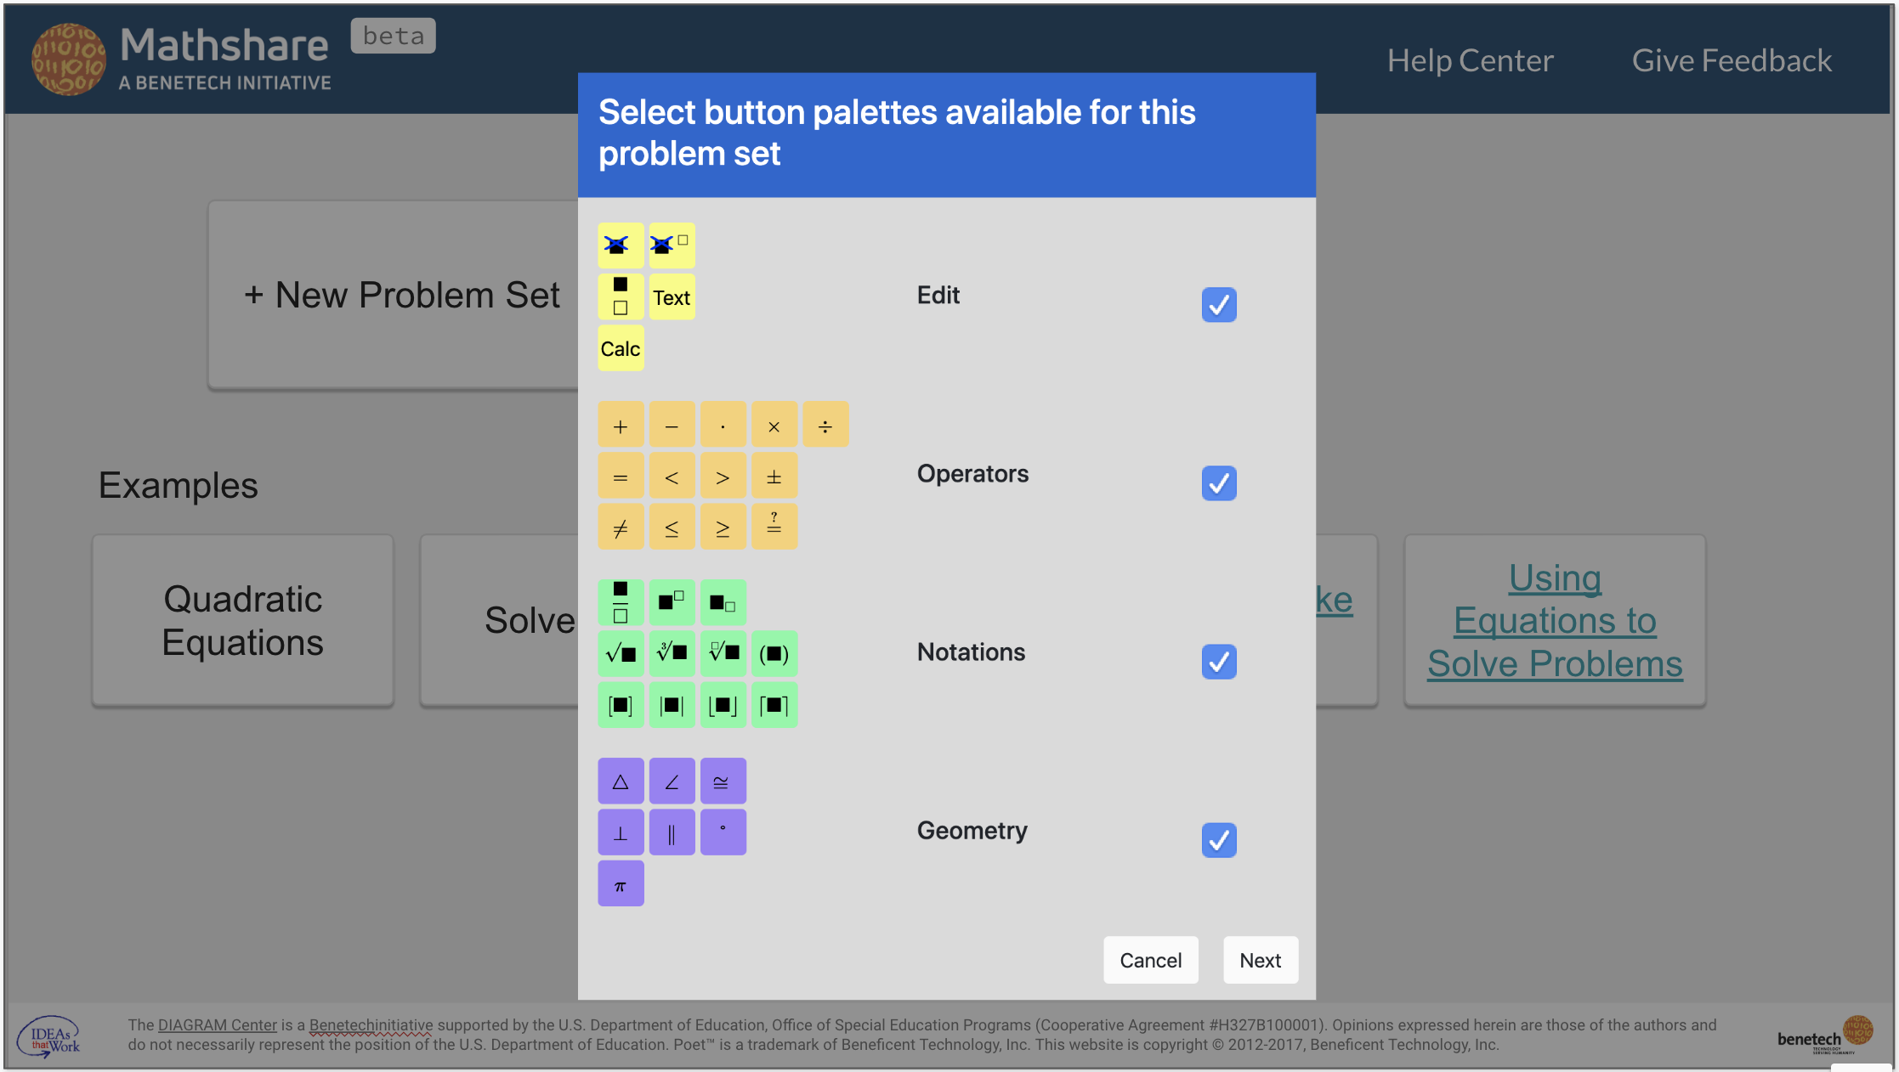Select the plus-minus operator button
The image size is (1899, 1072).
tap(774, 475)
